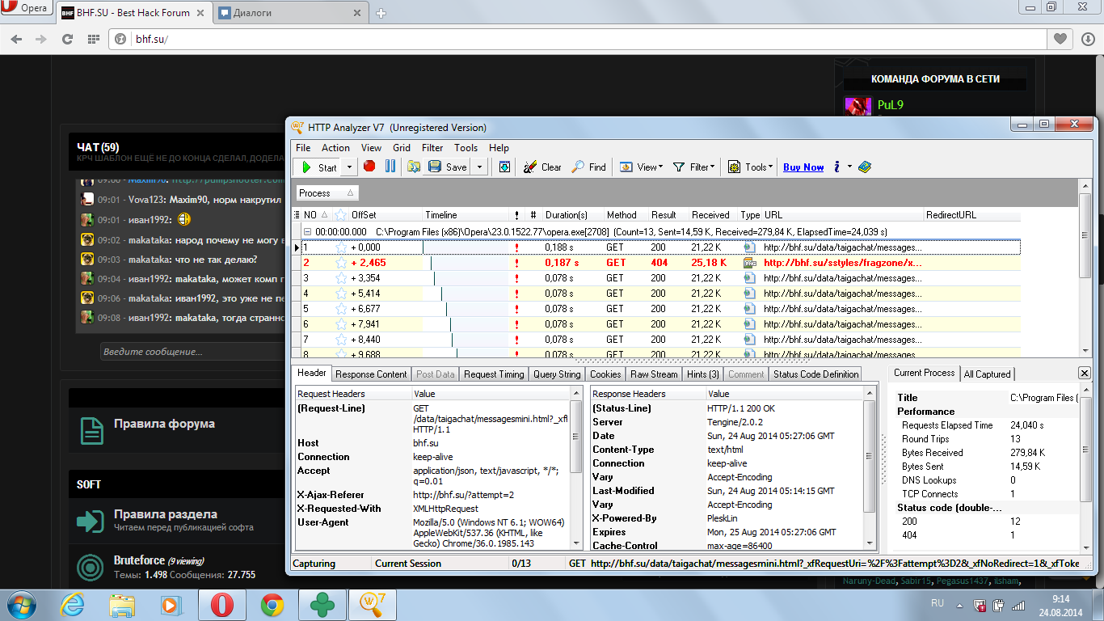Start capturing in HTTP Analyzer
Image resolution: width=1104 pixels, height=621 pixels.
tap(318, 167)
